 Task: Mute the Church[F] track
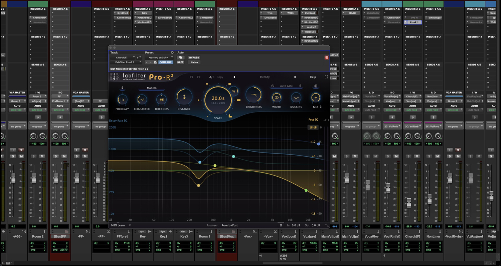coord(417,156)
